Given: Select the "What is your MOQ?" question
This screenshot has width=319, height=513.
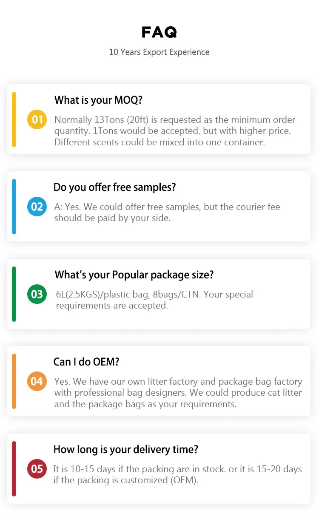Looking at the screenshot, I should point(98,100).
